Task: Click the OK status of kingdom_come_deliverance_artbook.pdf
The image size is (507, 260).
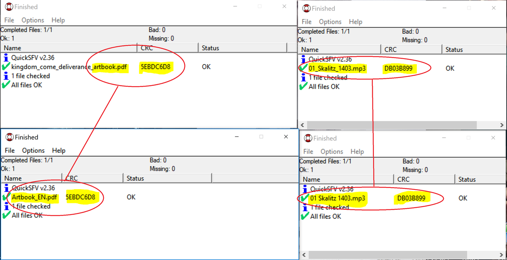Action: 206,67
